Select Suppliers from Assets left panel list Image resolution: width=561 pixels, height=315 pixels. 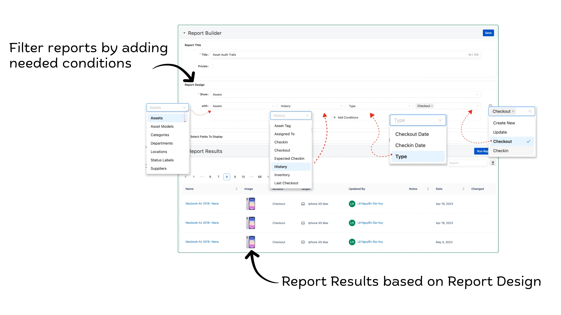tap(159, 168)
